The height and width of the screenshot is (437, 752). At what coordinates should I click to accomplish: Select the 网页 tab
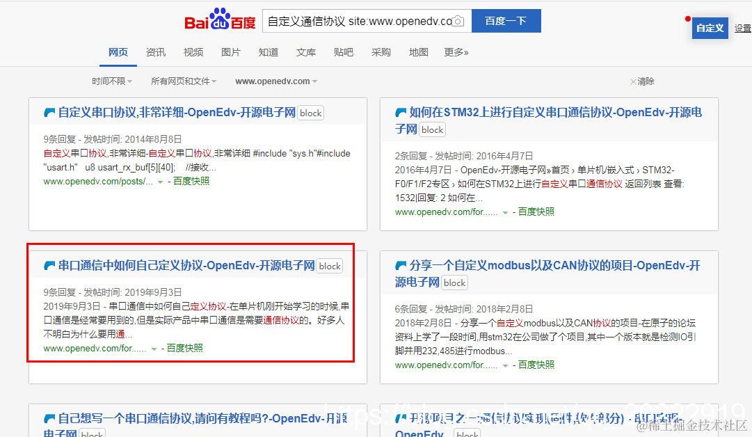(x=118, y=52)
